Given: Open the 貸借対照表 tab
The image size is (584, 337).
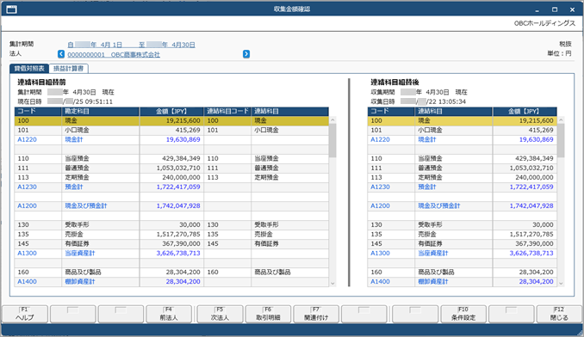Looking at the screenshot, I should tap(29, 69).
